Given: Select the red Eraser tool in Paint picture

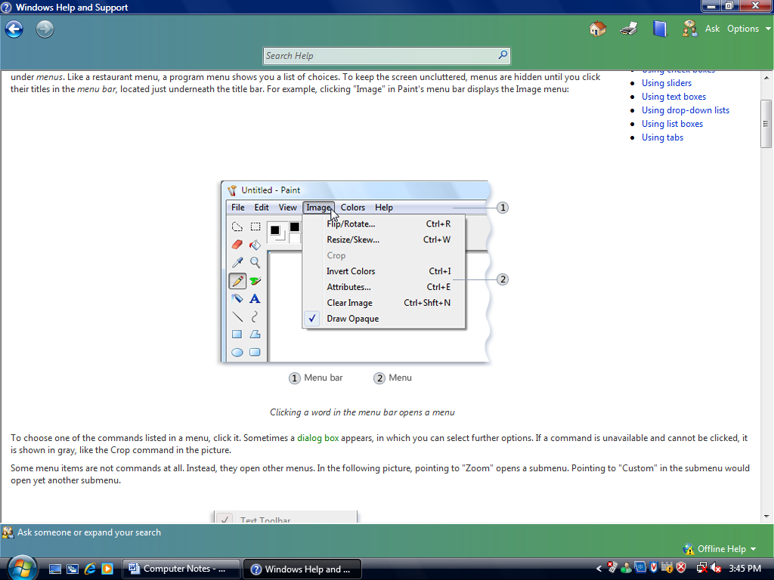Looking at the screenshot, I should coord(237,245).
